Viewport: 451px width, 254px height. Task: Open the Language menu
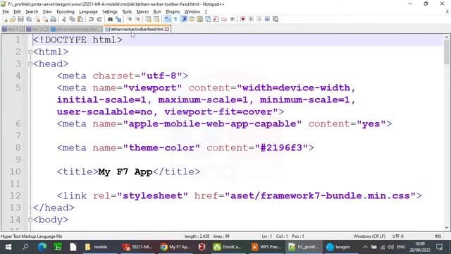[x=88, y=12]
